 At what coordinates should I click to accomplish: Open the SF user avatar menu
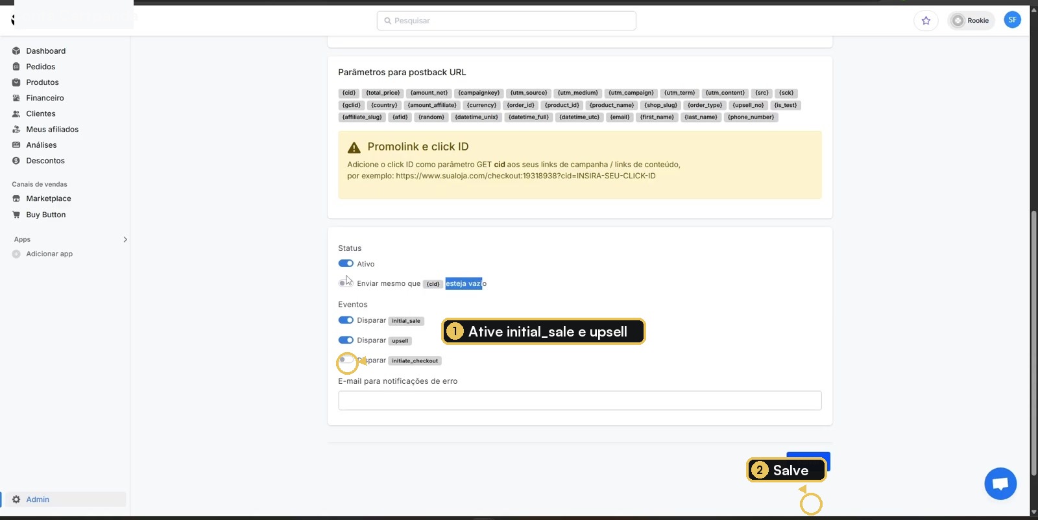(x=1012, y=20)
